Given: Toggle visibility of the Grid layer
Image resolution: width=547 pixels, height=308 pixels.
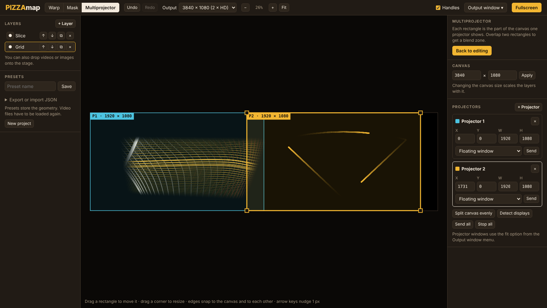Looking at the screenshot, I should (10, 47).
